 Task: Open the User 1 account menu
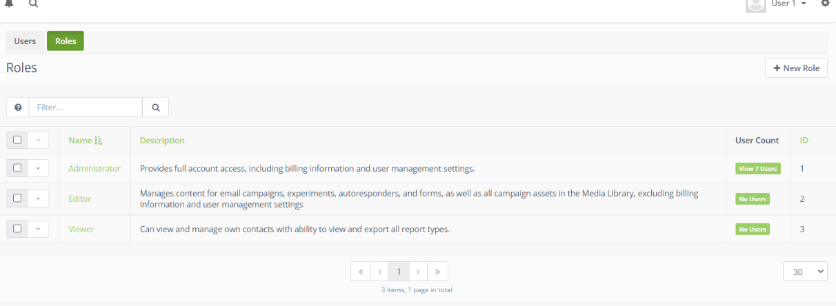coord(788,4)
